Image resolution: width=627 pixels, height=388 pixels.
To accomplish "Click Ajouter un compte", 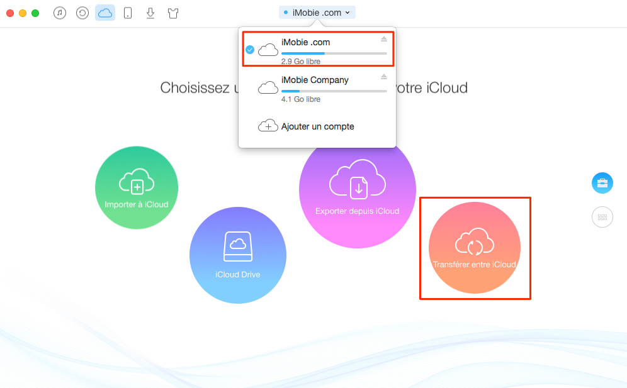I will [x=317, y=126].
